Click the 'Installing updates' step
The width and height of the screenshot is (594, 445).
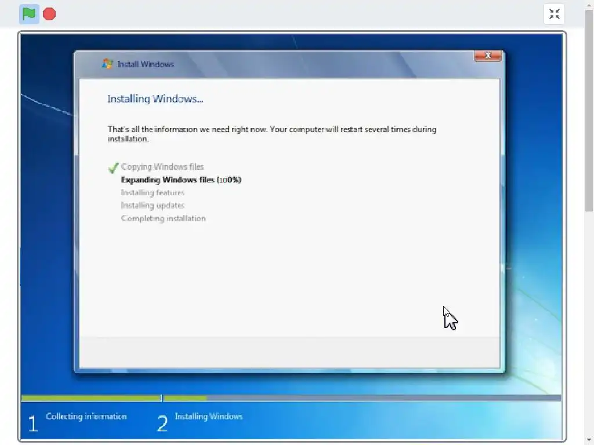(x=153, y=206)
